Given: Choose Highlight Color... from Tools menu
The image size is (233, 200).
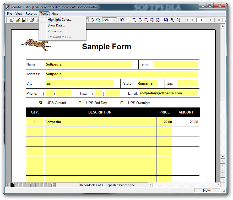Looking at the screenshot, I should 62,20.
